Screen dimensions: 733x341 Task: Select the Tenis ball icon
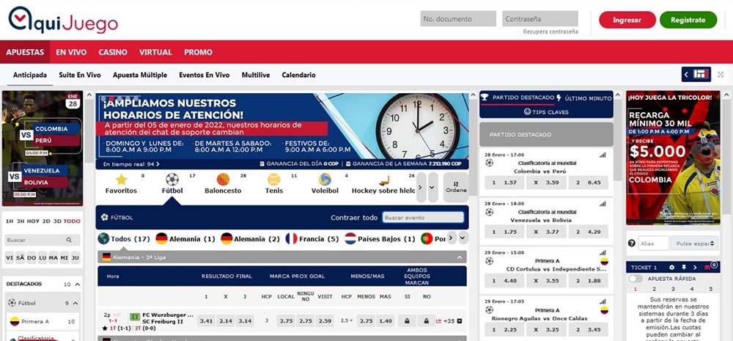click(274, 180)
